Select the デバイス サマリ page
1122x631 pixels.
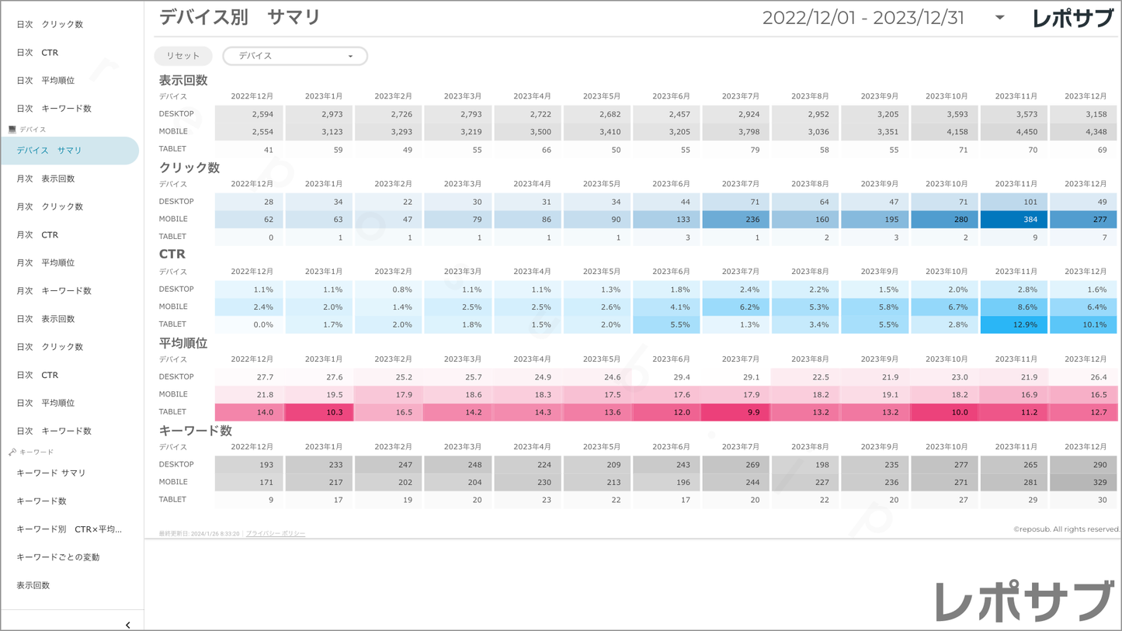[50, 151]
